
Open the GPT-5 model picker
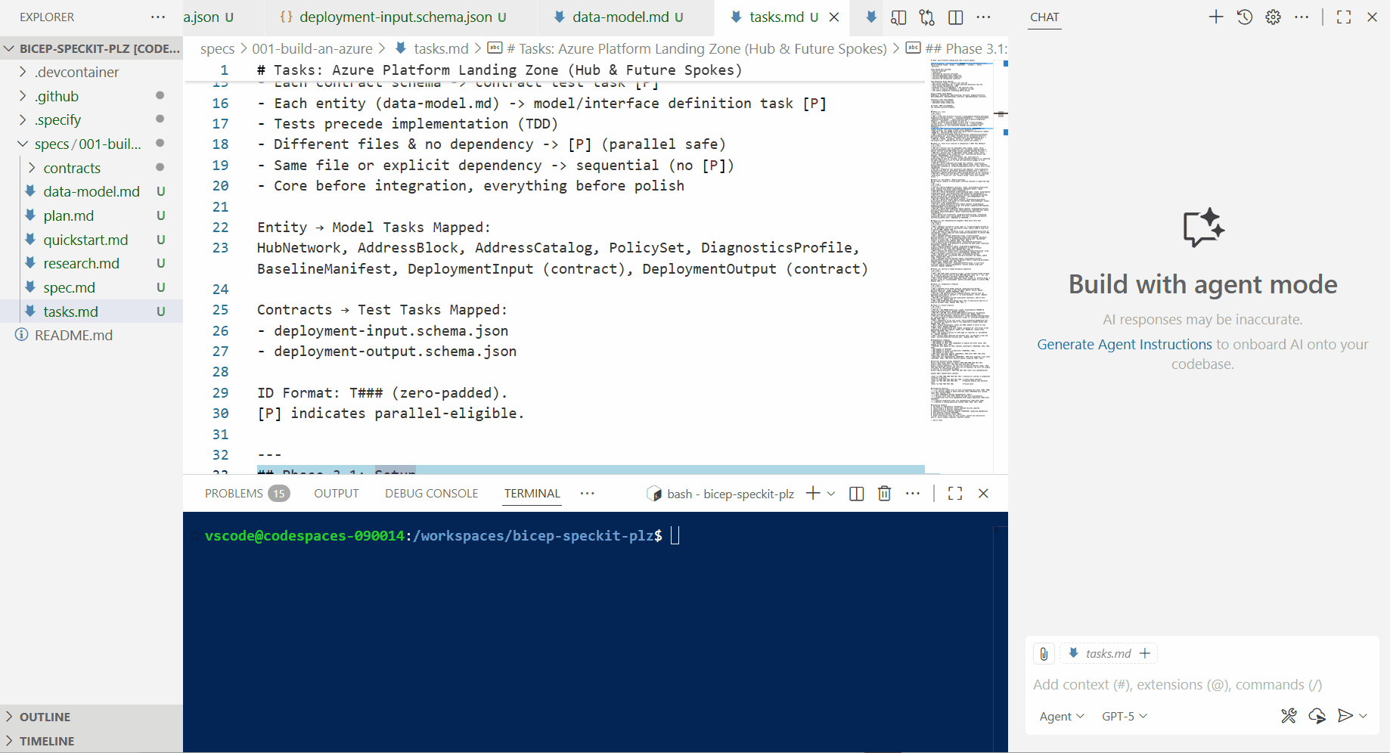click(x=1124, y=716)
